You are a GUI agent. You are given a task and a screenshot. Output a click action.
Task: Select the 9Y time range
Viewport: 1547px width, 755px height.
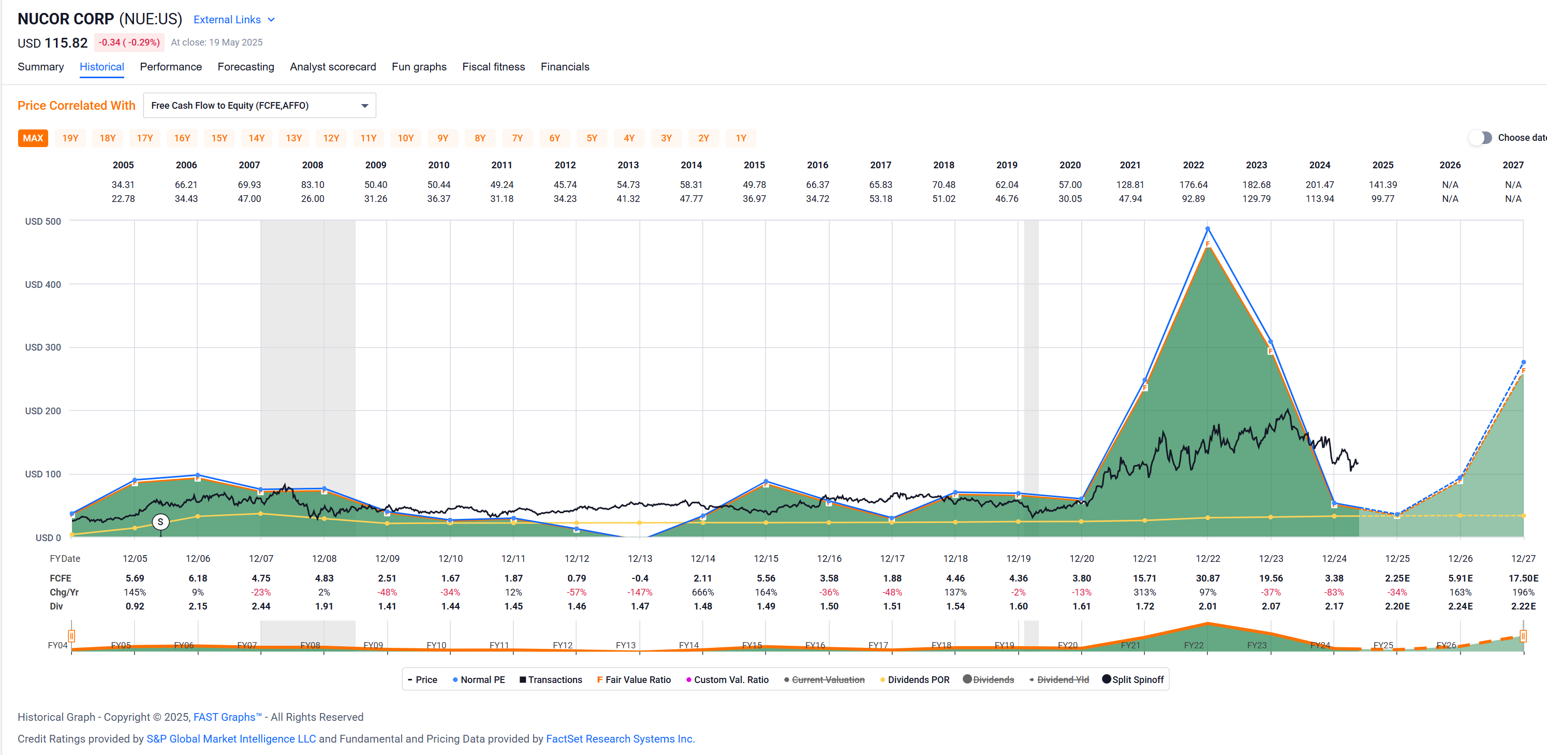click(443, 138)
